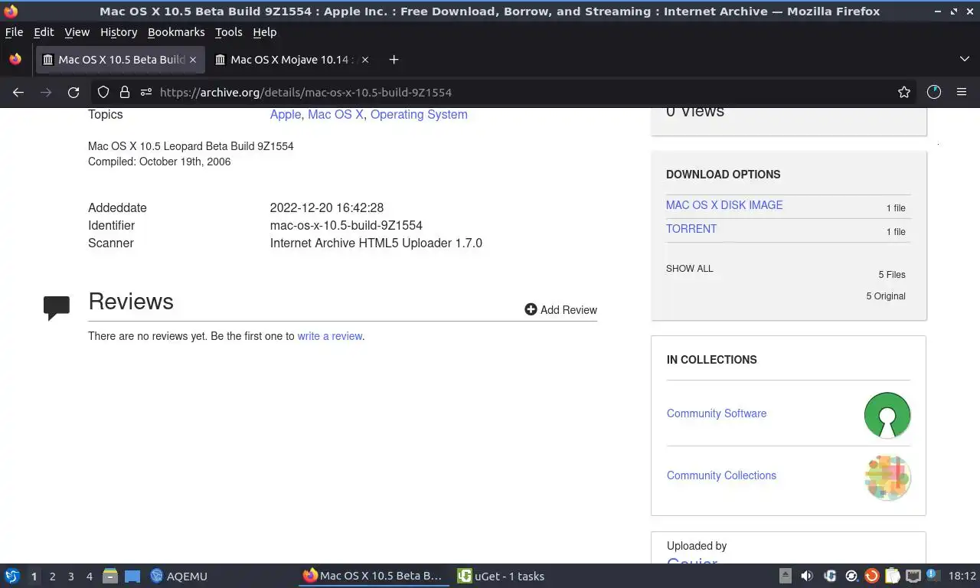Switch to workspace 3

(70, 576)
